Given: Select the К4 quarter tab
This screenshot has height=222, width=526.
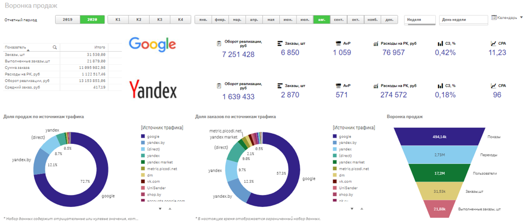Looking at the screenshot, I should 180,19.
